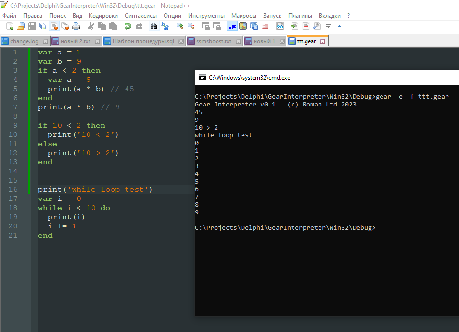Toggle the Folder as Workspace panel
The height and width of the screenshot is (332, 459).
point(265,26)
